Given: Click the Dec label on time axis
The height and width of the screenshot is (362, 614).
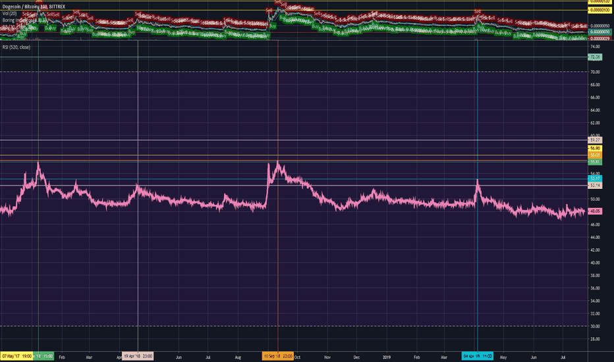Looking at the screenshot, I should pyautogui.click(x=356, y=357).
